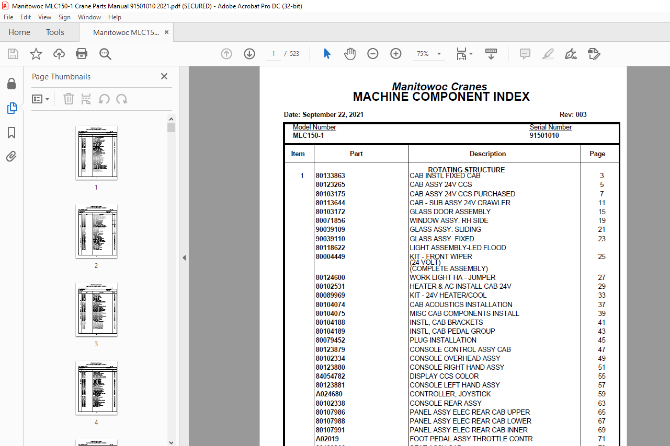Collapse the navigation pane arrow
This screenshot has height=446, width=670.
click(184, 257)
